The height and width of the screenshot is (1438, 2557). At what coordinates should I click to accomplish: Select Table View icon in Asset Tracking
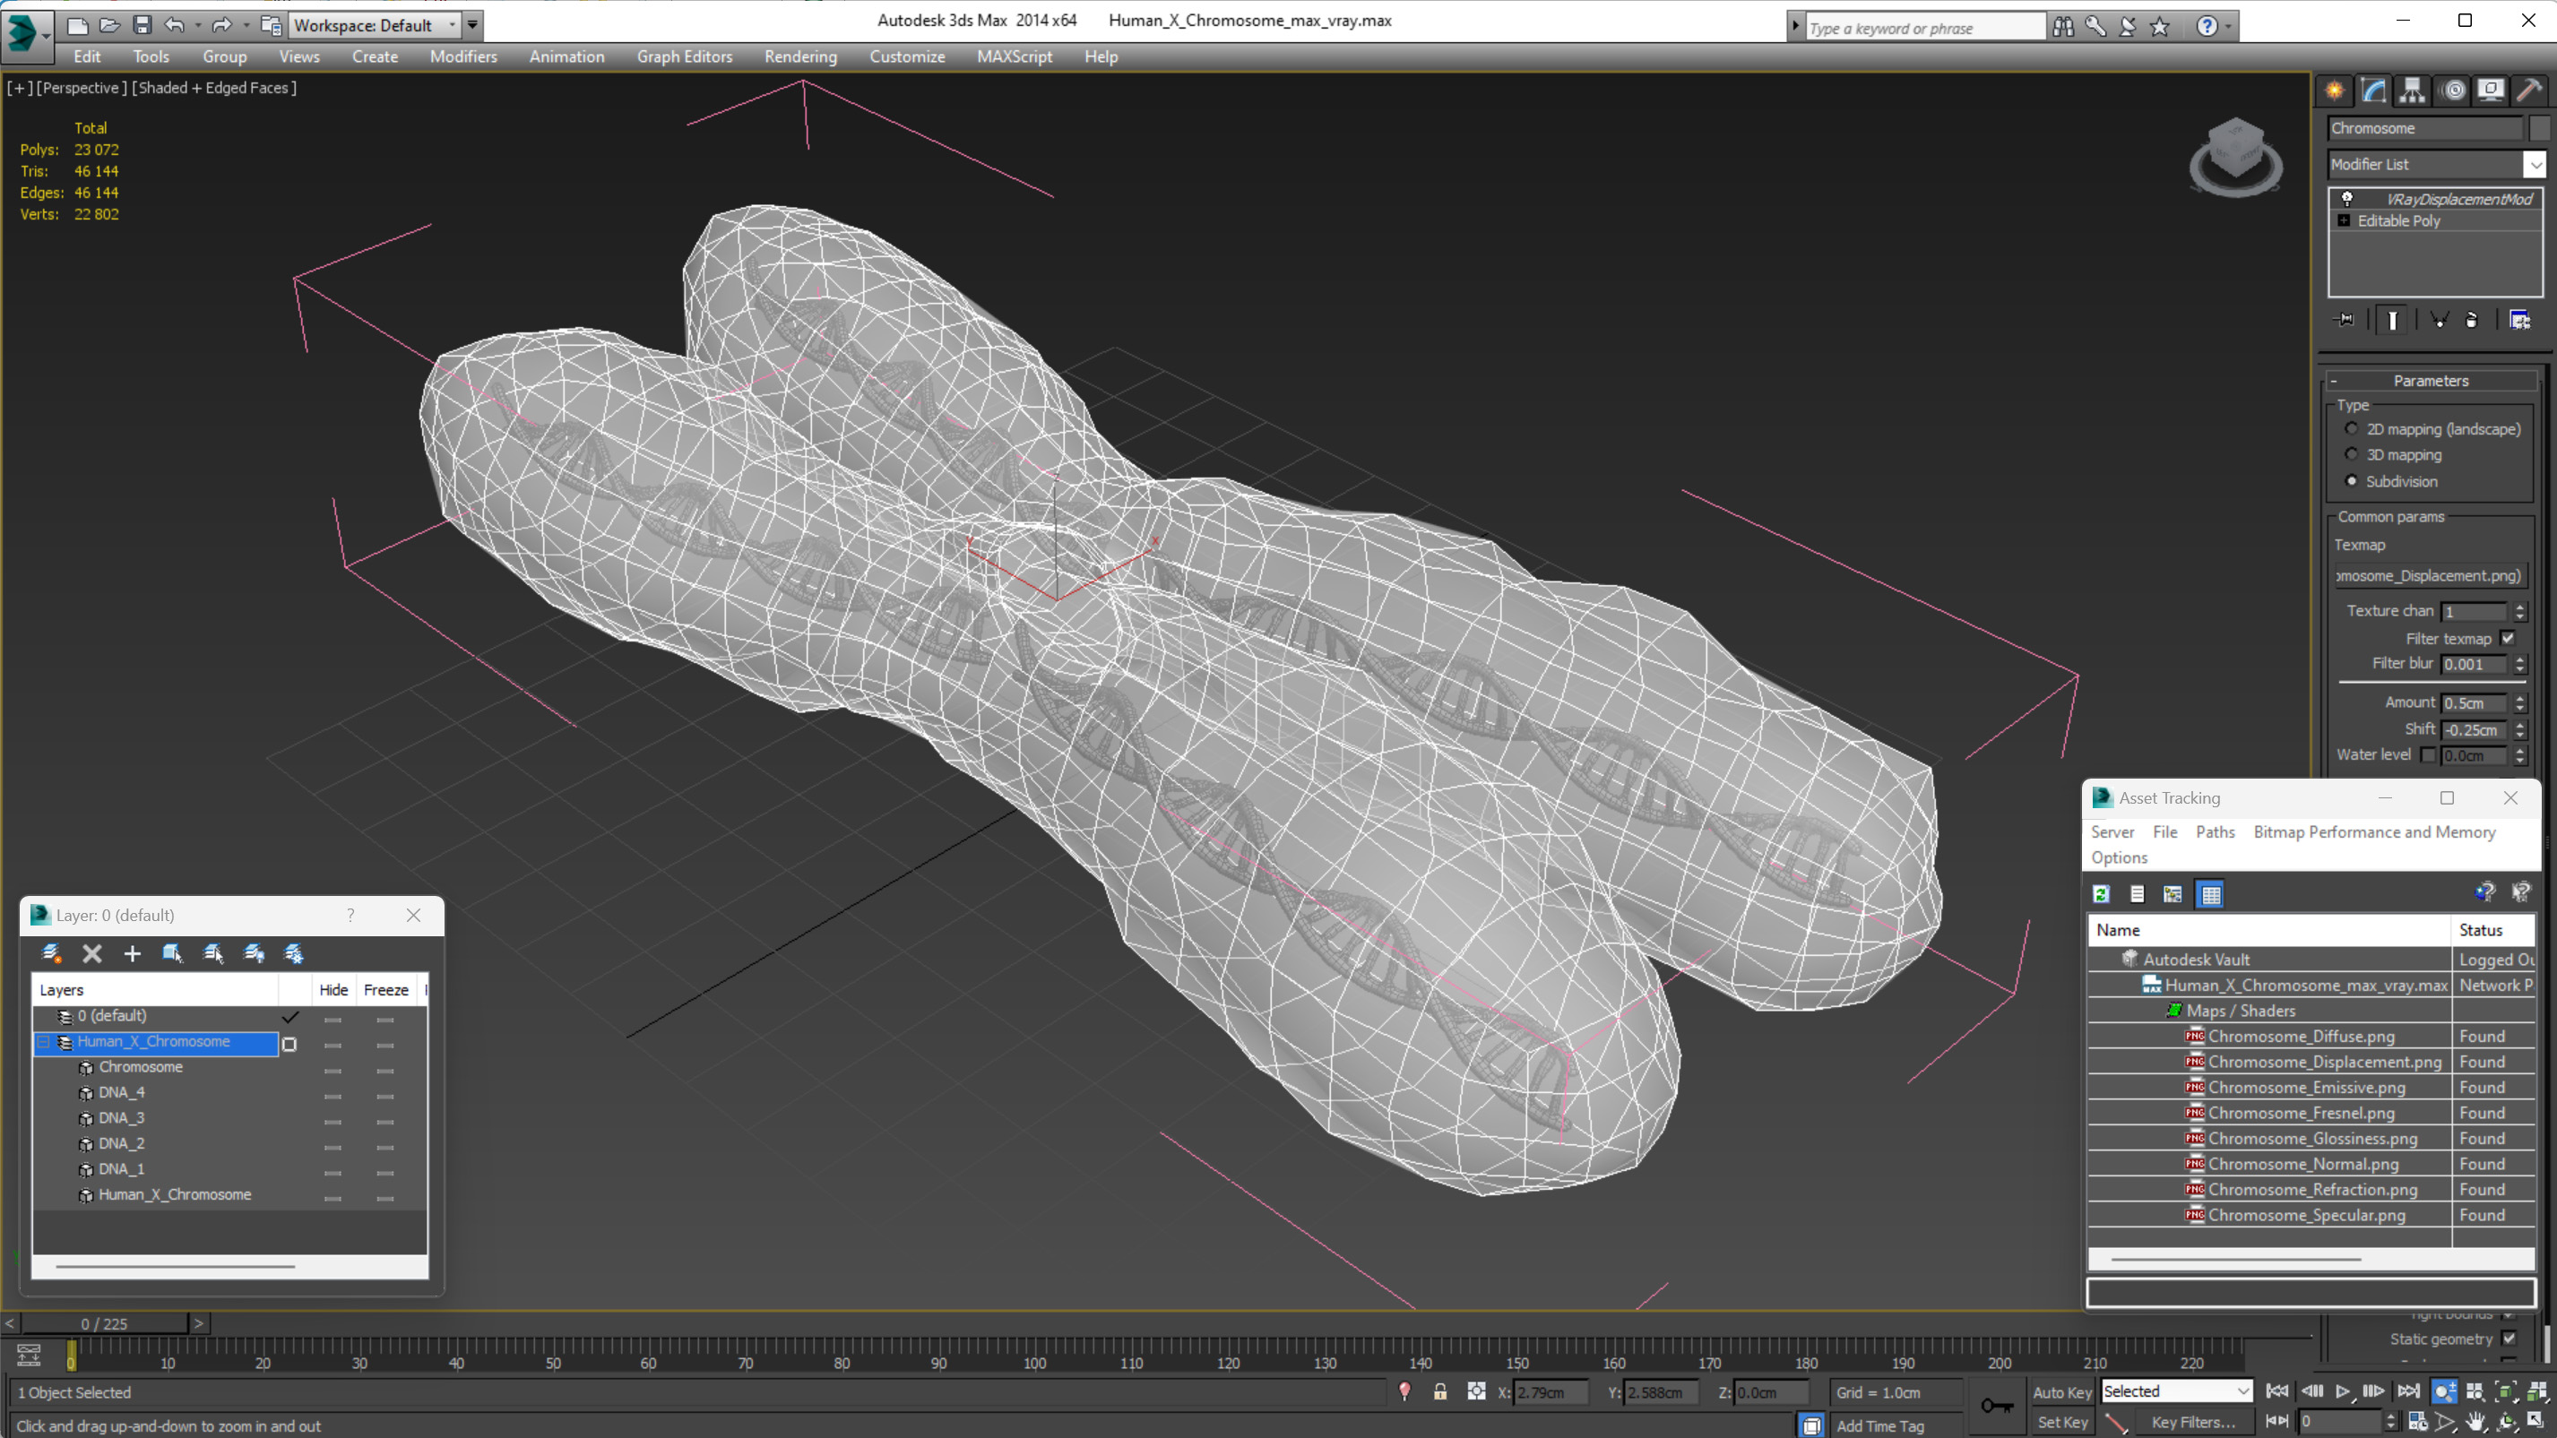point(2210,894)
